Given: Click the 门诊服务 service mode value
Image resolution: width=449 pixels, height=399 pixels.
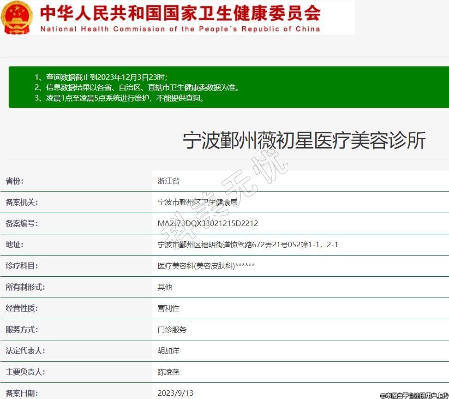Looking at the screenshot, I should coord(172,329).
